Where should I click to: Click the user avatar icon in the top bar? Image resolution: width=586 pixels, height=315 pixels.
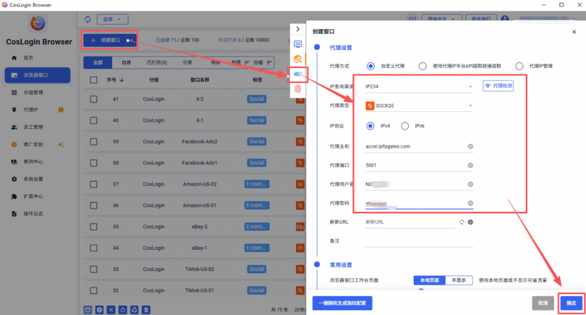tap(505, 19)
